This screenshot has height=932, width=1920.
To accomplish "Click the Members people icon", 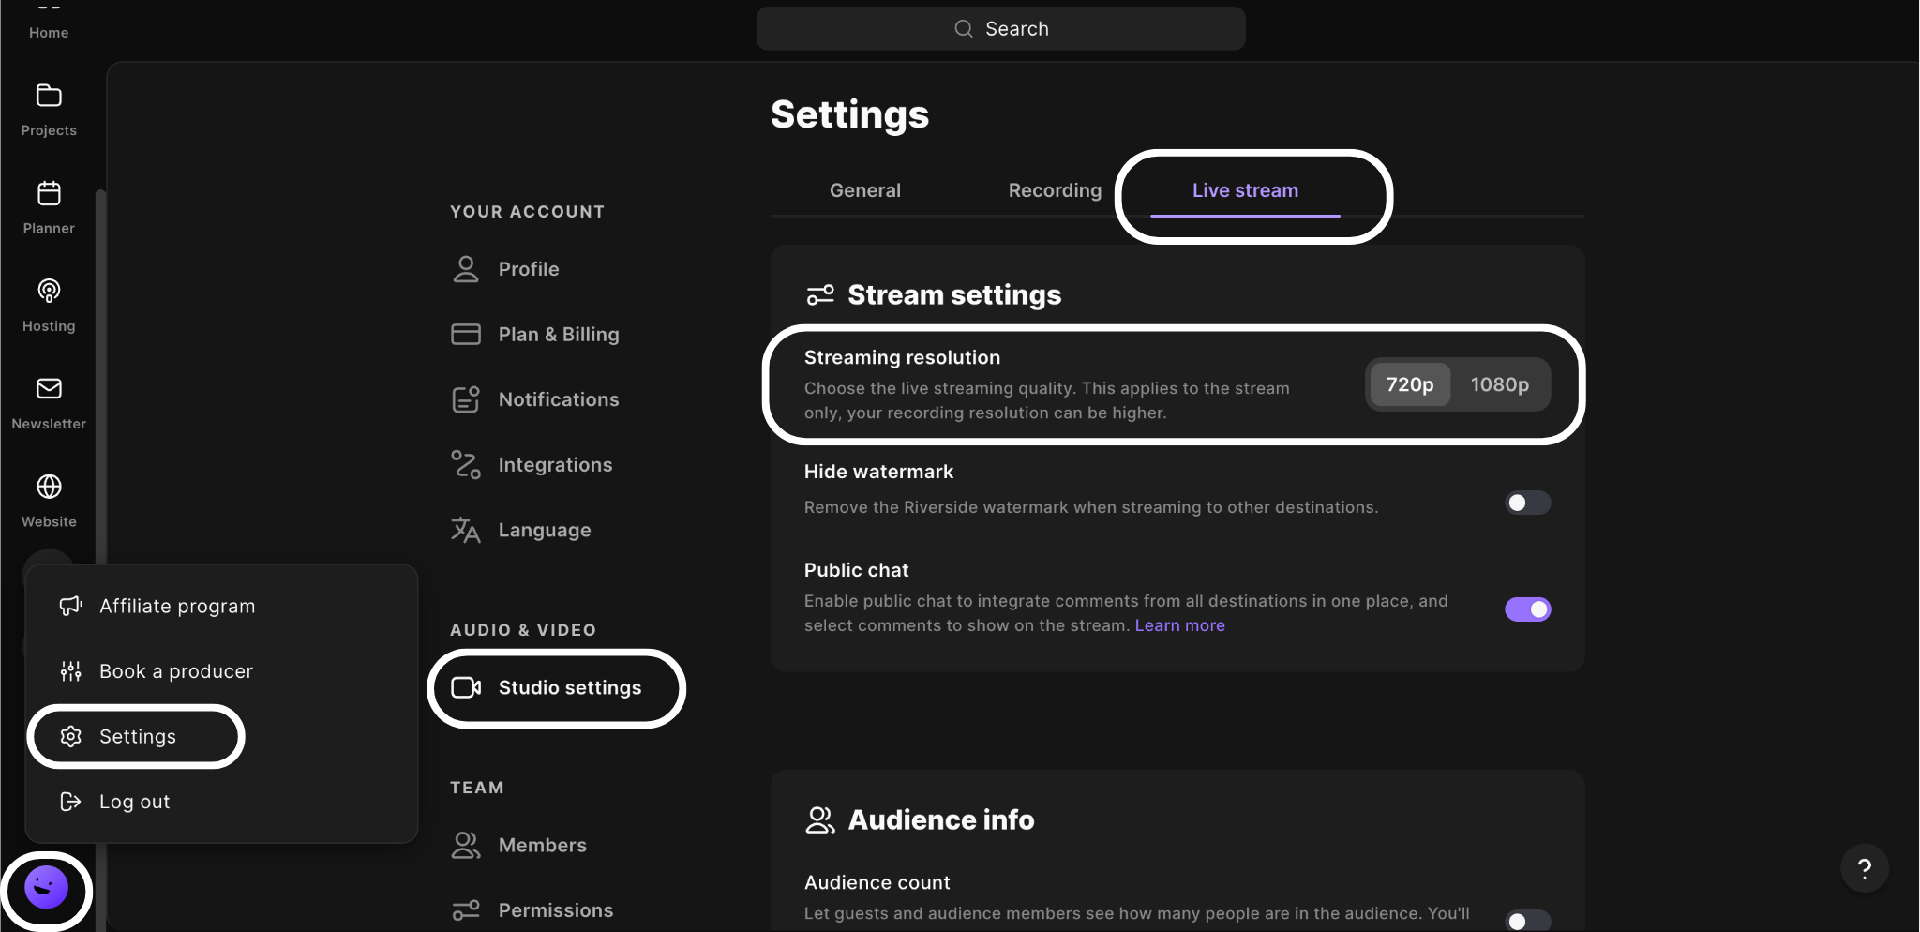I will [466, 845].
